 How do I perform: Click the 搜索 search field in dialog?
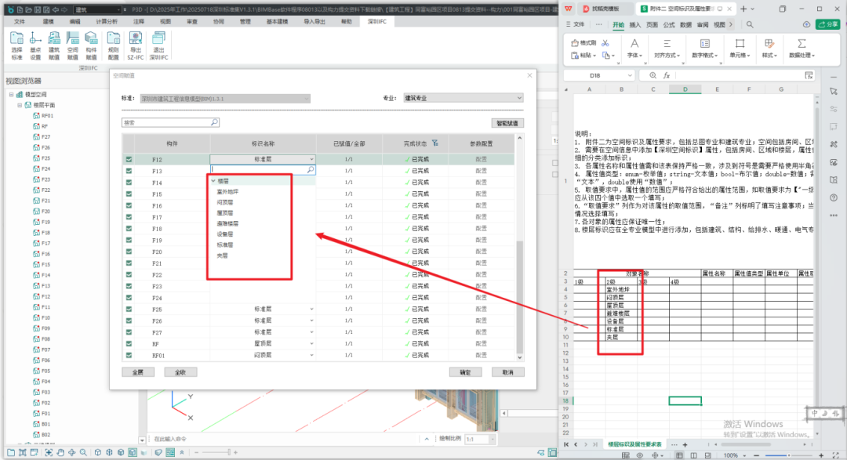click(169, 123)
